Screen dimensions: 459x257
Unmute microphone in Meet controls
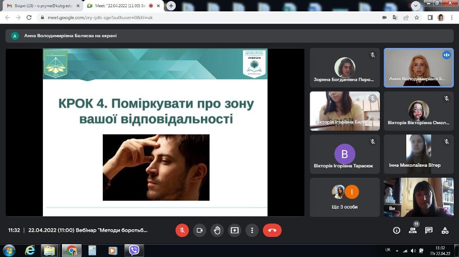tap(182, 230)
